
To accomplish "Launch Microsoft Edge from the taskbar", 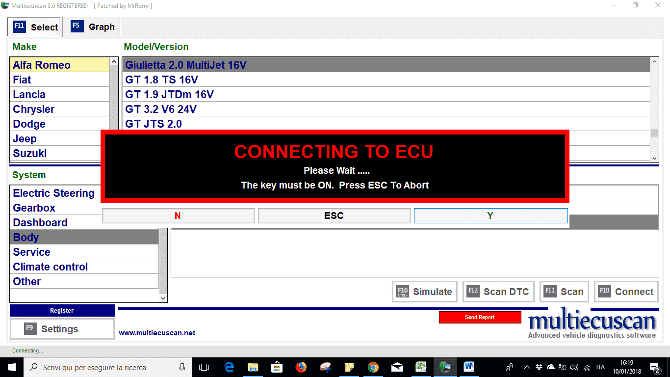I will (x=229, y=367).
